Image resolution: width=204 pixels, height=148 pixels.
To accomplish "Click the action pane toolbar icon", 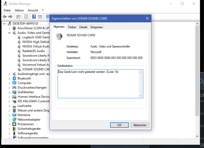I will click(x=40, y=17).
